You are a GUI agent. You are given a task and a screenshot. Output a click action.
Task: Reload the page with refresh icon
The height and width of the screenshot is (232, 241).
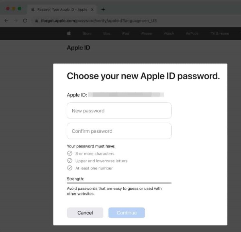click(x=25, y=21)
